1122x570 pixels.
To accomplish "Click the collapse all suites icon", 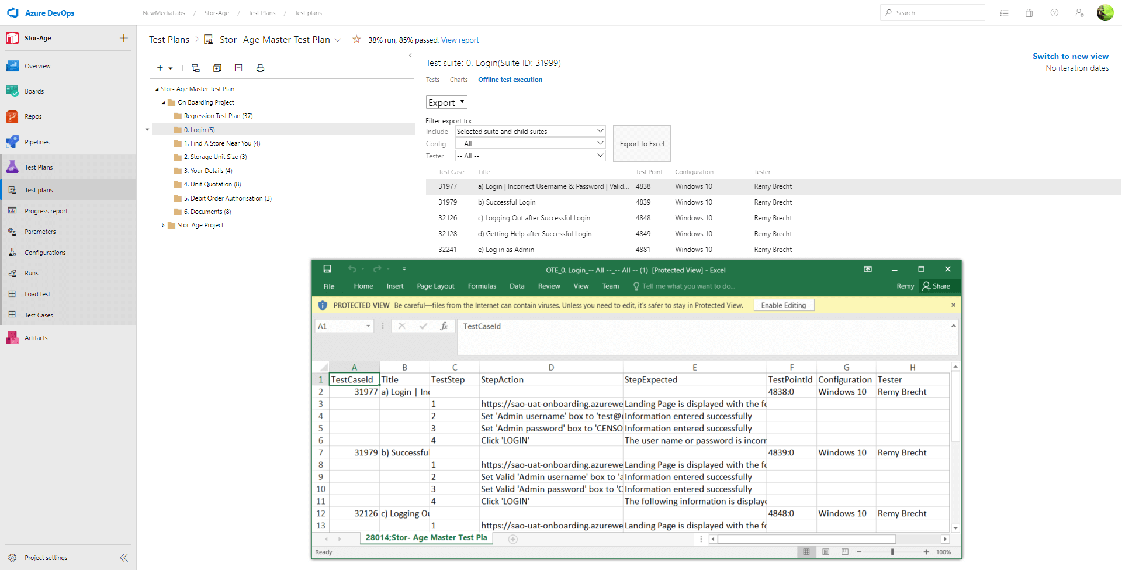I will (x=238, y=68).
